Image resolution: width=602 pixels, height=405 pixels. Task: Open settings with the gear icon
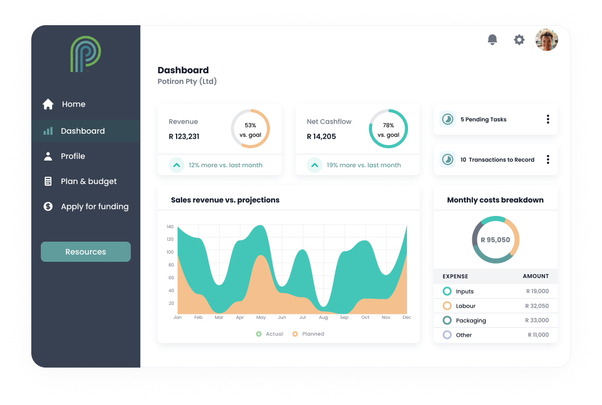[519, 40]
